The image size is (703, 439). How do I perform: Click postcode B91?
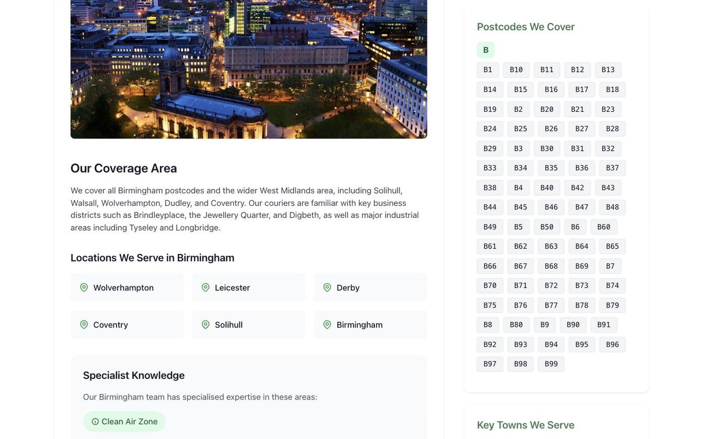[x=604, y=325]
